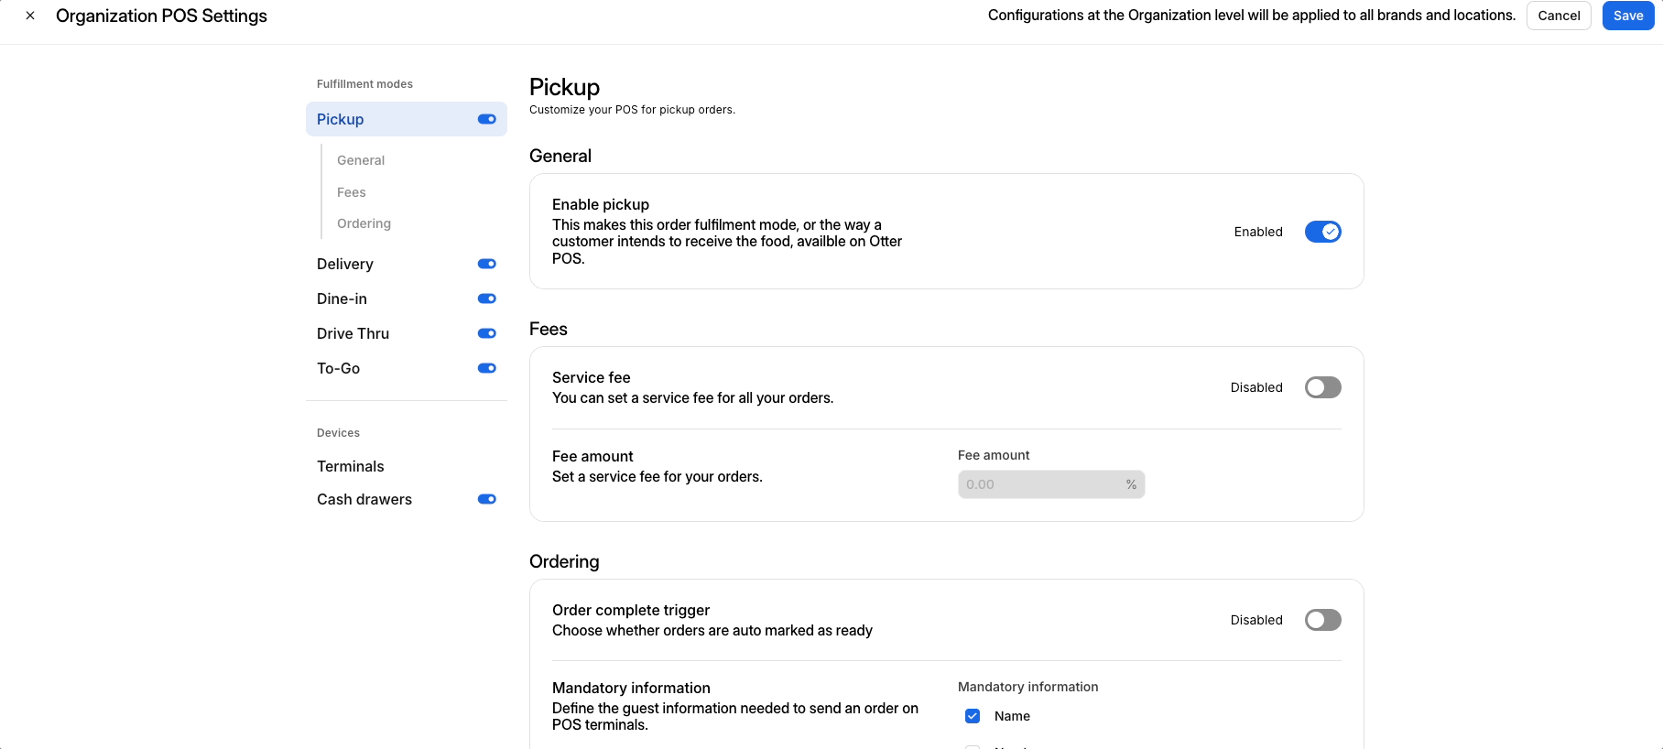Open the Terminals devices page
This screenshot has width=1663, height=749.
coord(351,466)
